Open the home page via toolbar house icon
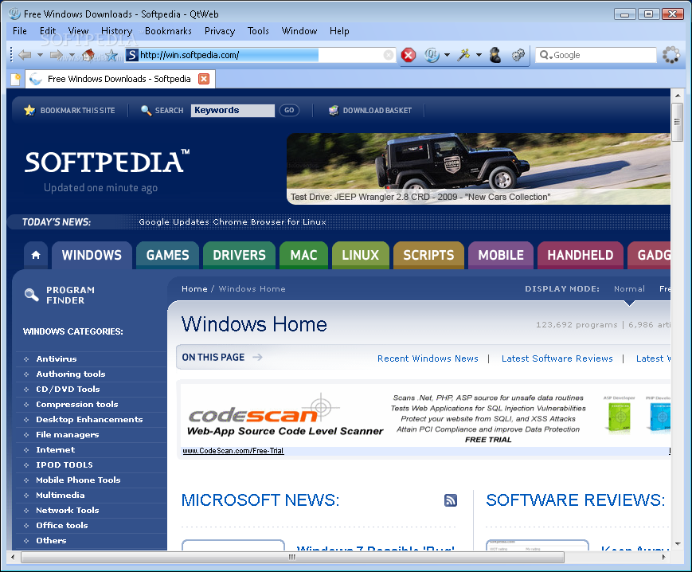Viewport: 692px width, 572px height. (88, 55)
